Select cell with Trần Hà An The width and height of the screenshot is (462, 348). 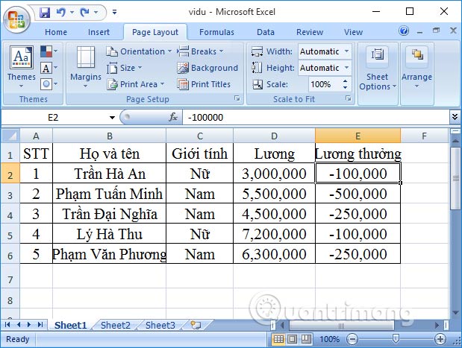(x=109, y=174)
